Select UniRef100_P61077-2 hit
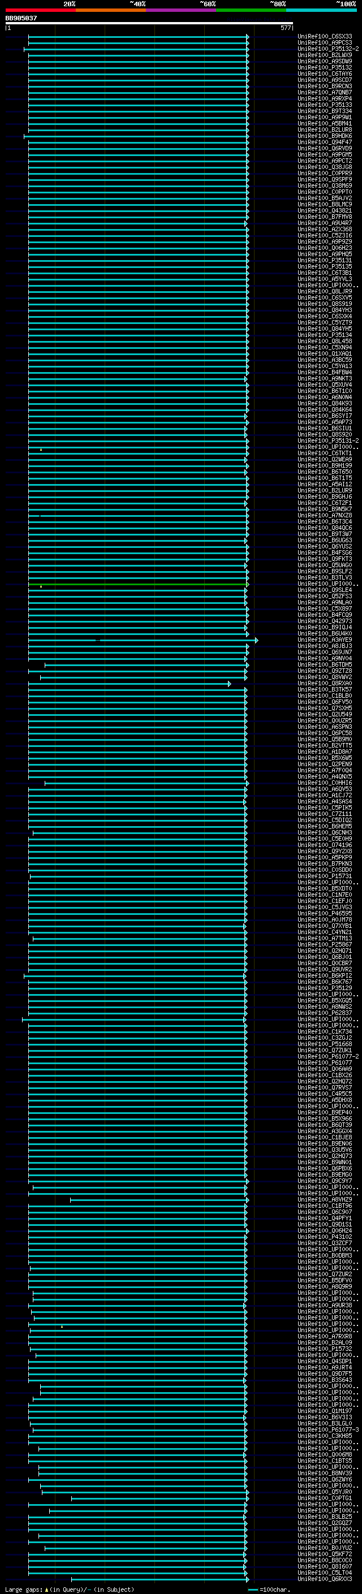This screenshot has width=362, height=1594. pos(328,1056)
